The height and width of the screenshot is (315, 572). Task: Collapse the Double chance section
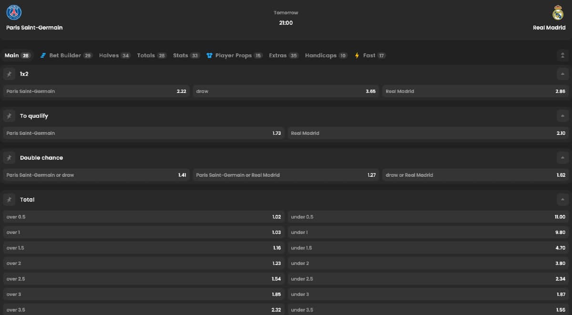[x=562, y=158]
